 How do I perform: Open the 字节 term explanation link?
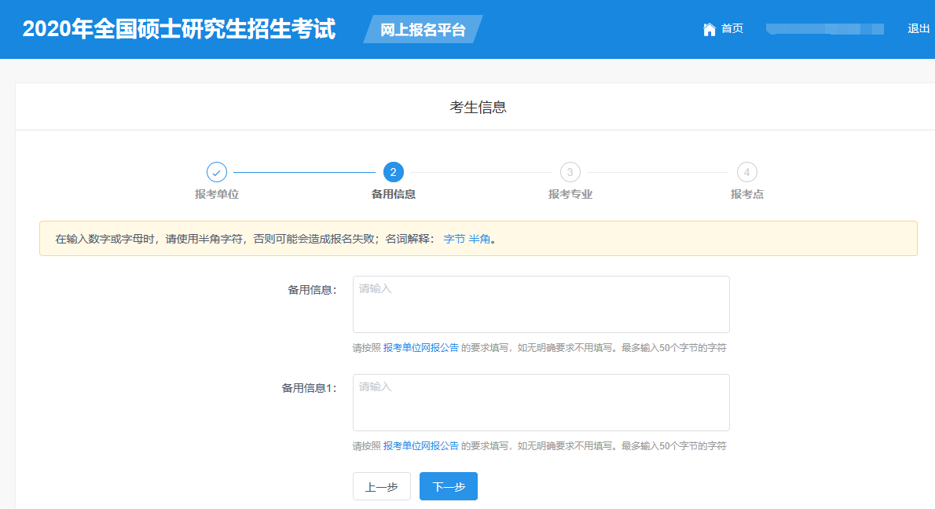point(454,239)
